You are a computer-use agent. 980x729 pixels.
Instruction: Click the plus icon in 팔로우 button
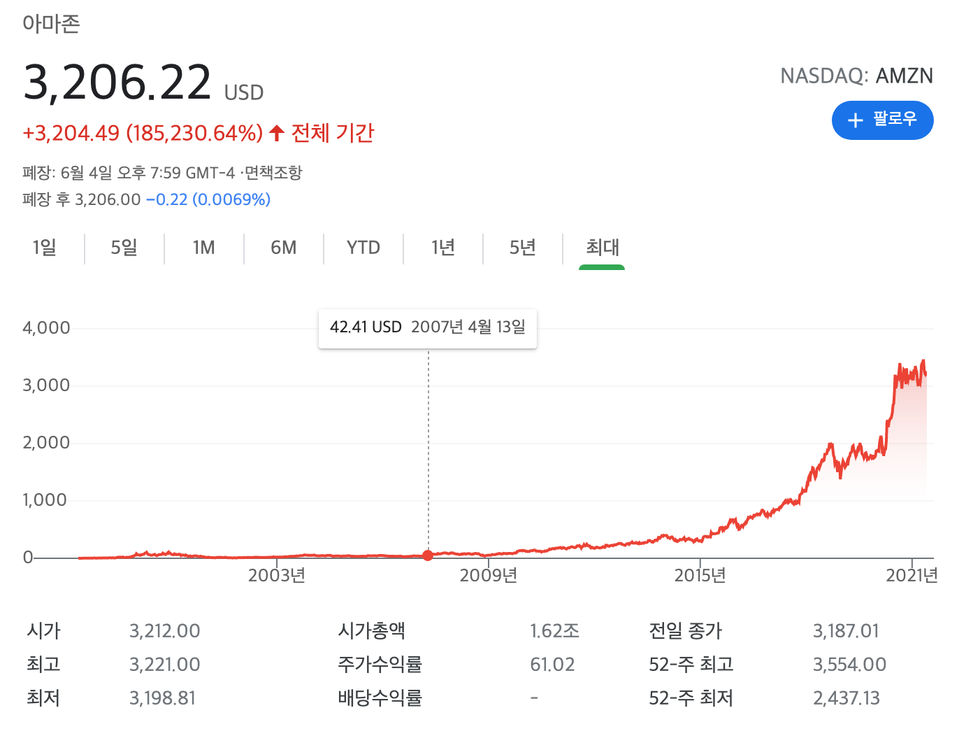pyautogui.click(x=855, y=120)
